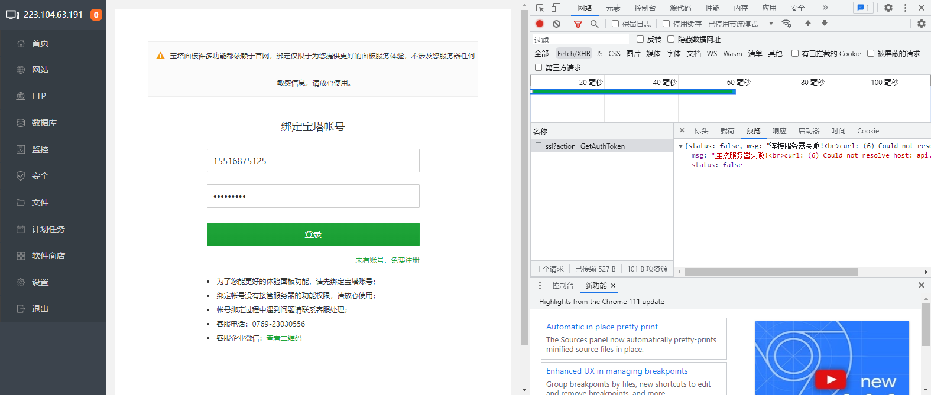Click the orange notification badge showing 0
The height and width of the screenshot is (395, 931).
(x=96, y=15)
